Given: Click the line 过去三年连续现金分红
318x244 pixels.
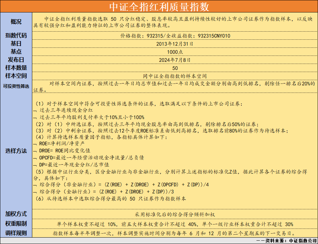Looking at the screenshot, I should [x=63, y=110].
